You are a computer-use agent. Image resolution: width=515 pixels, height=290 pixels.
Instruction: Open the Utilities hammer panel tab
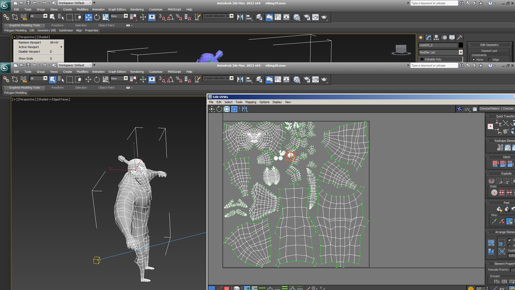tap(459, 38)
